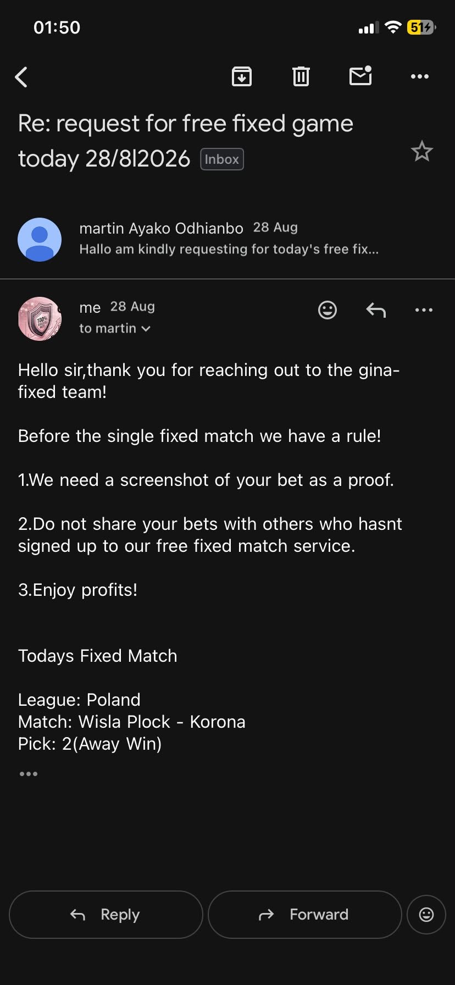
Task: Go back using the left chevron arrow
Action: pos(21,77)
